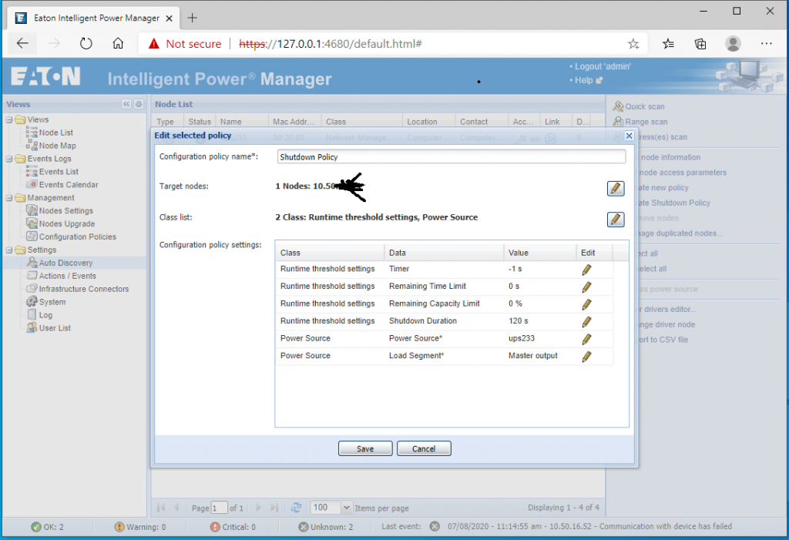Edit the Target nodes with pencil icon
Screen dimensions: 789x540
(x=615, y=188)
